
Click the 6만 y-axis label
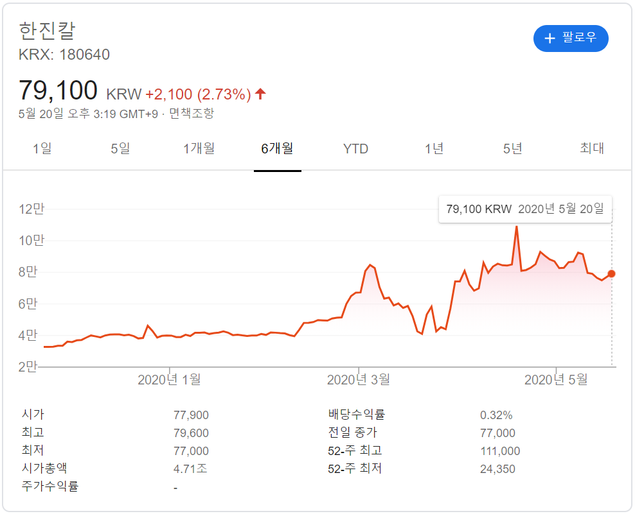28,304
